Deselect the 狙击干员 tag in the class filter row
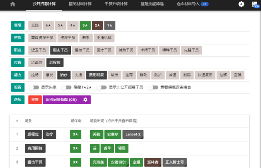 click(60, 50)
